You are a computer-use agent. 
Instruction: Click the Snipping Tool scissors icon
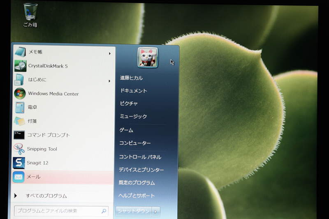pyautogui.click(x=19, y=149)
